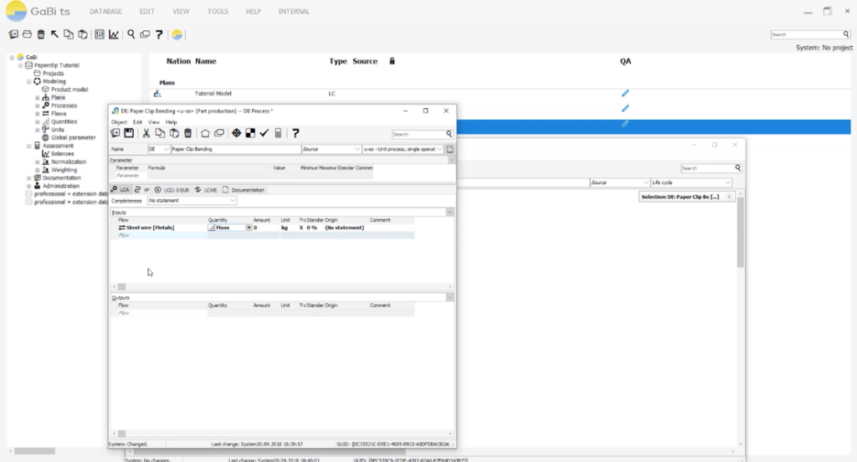Open the u-so Unit process type dropdown
Screen dimensions: 857x462
[439, 149]
